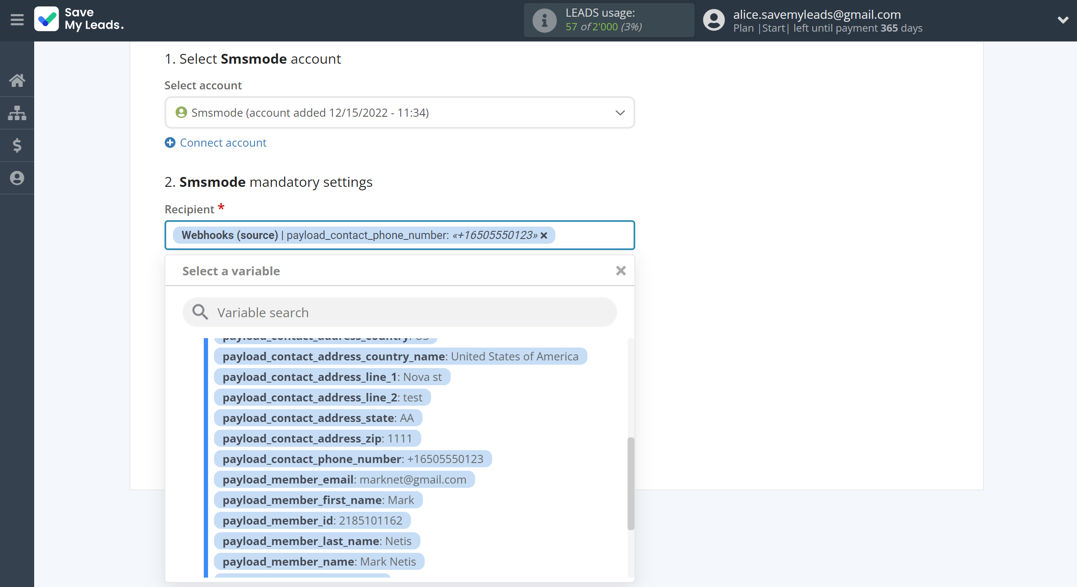The width and height of the screenshot is (1077, 587).
Task: Select payload_contact_address_line_2 variable
Action: (322, 398)
